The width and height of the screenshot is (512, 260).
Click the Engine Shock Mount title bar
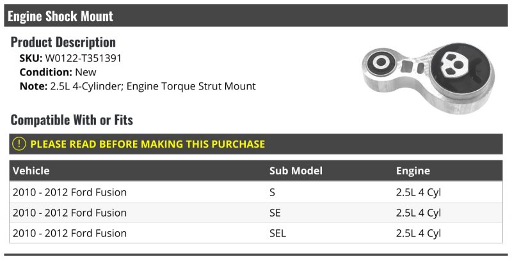click(60, 16)
